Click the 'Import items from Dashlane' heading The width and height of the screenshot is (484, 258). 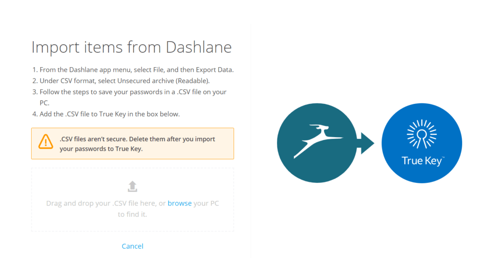131,47
